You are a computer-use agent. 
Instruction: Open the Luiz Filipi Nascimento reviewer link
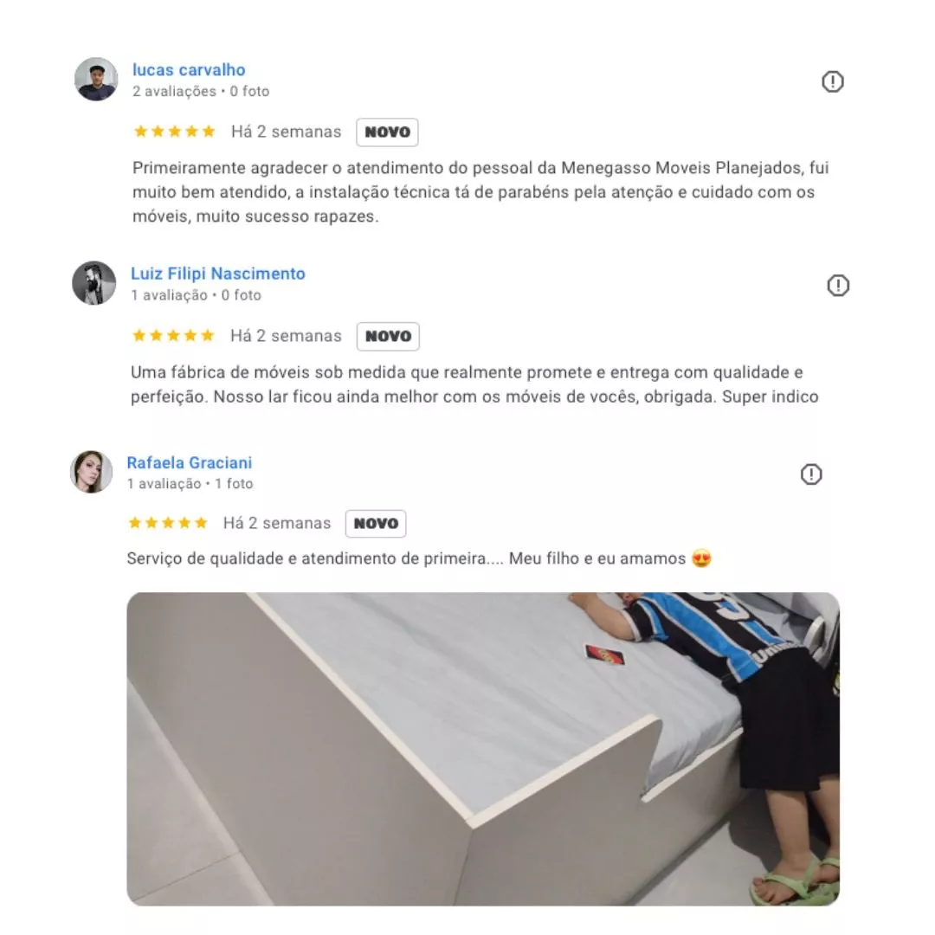[x=217, y=274]
